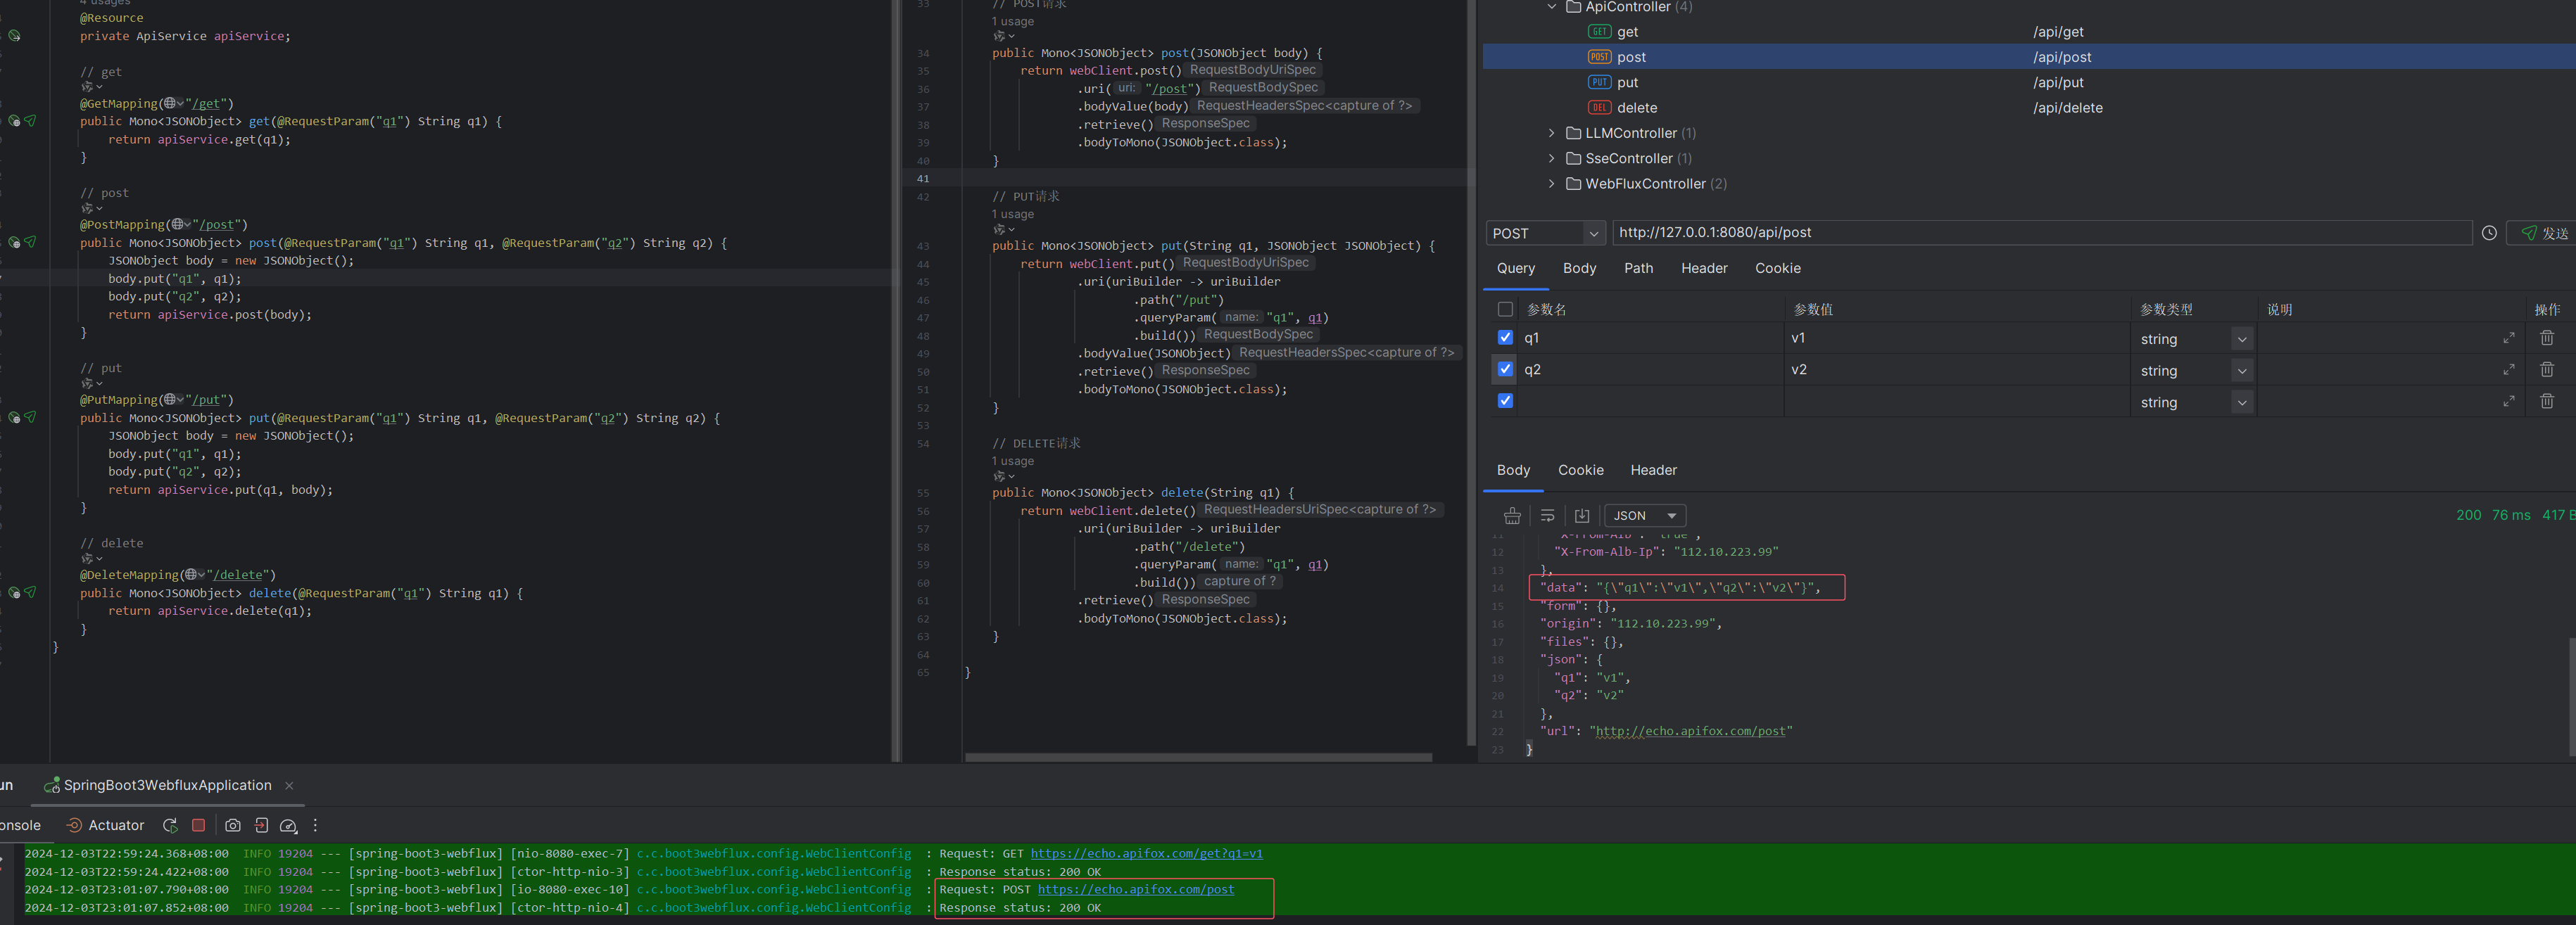Uncheck the empty parameter row checkbox
This screenshot has width=2576, height=925.
pyautogui.click(x=1505, y=400)
